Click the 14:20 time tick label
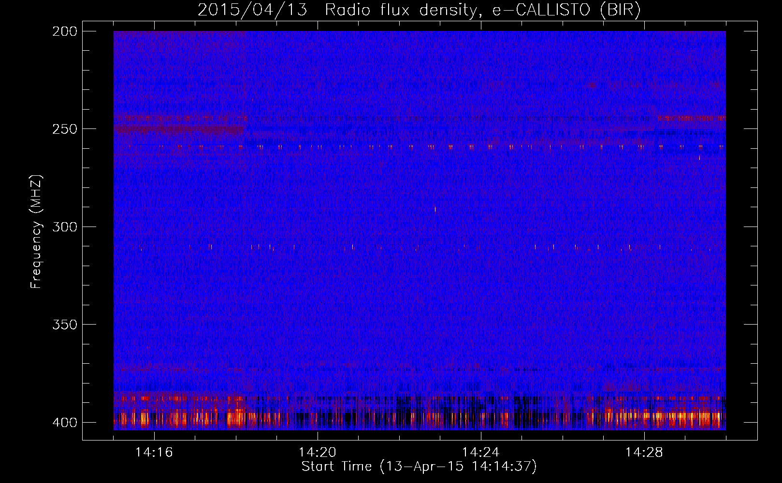The width and height of the screenshot is (782, 483). (318, 452)
